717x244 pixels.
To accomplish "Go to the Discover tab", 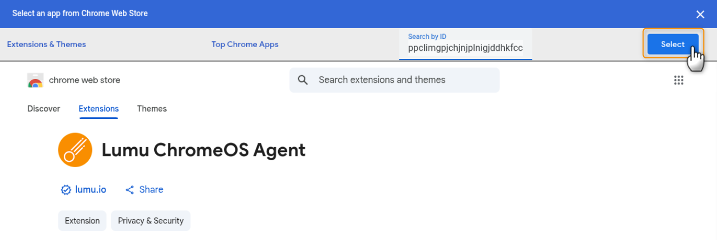I will coord(44,109).
